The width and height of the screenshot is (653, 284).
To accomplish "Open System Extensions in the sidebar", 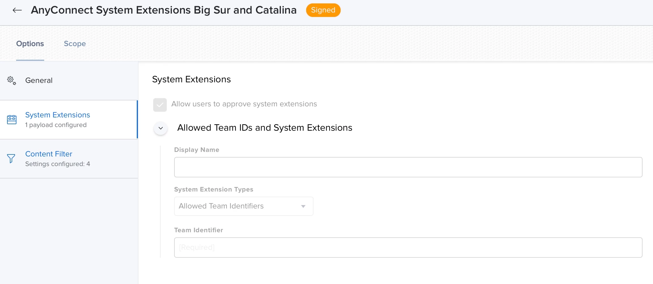I will click(69, 120).
